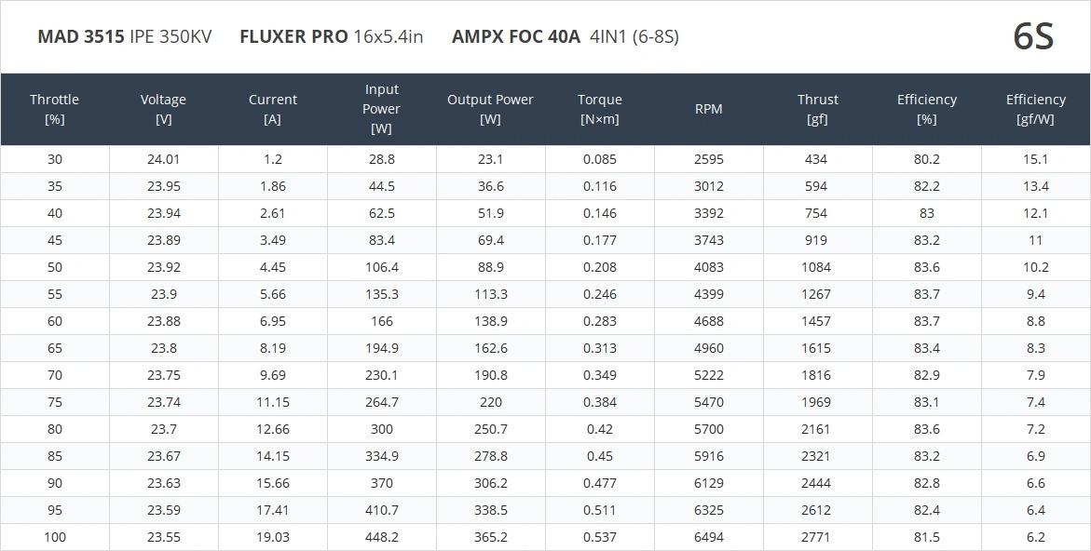Click the MAD 3515 IPE 350KV title
Viewport: 1091px width, 551px height.
click(125, 37)
